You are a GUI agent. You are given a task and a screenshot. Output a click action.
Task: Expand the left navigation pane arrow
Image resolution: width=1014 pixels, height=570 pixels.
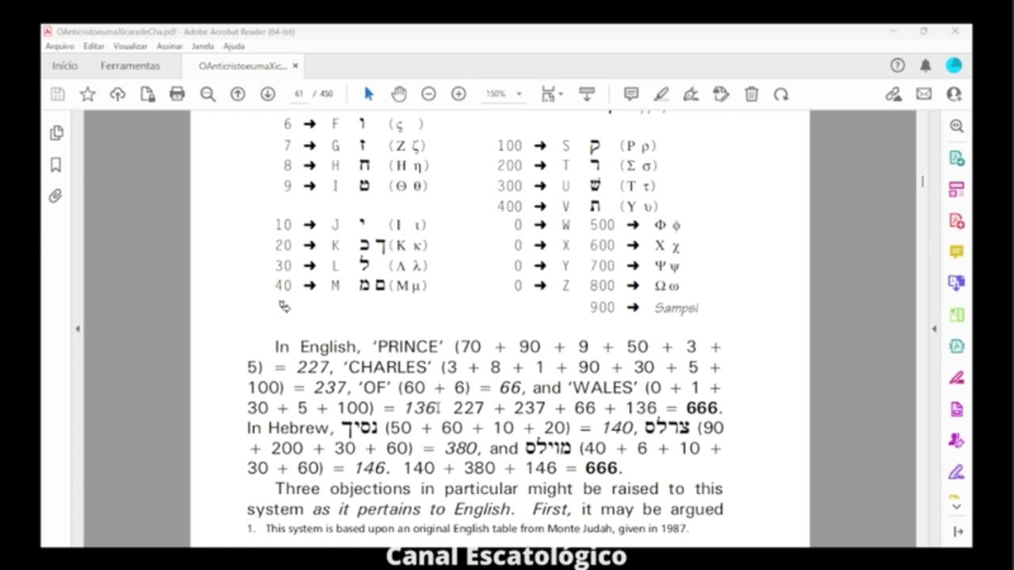tap(78, 329)
